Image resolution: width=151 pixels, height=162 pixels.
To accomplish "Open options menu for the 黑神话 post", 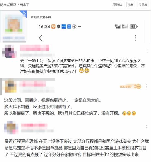I will [147, 127].
